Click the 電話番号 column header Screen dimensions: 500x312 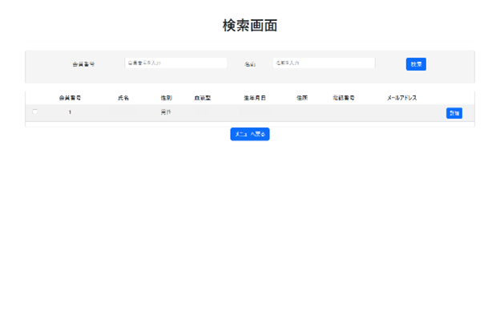coord(344,98)
